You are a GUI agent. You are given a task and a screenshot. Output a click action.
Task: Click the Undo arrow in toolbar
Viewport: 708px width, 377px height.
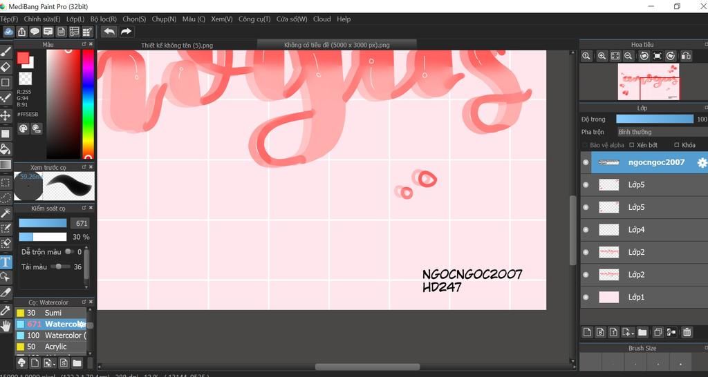point(109,32)
